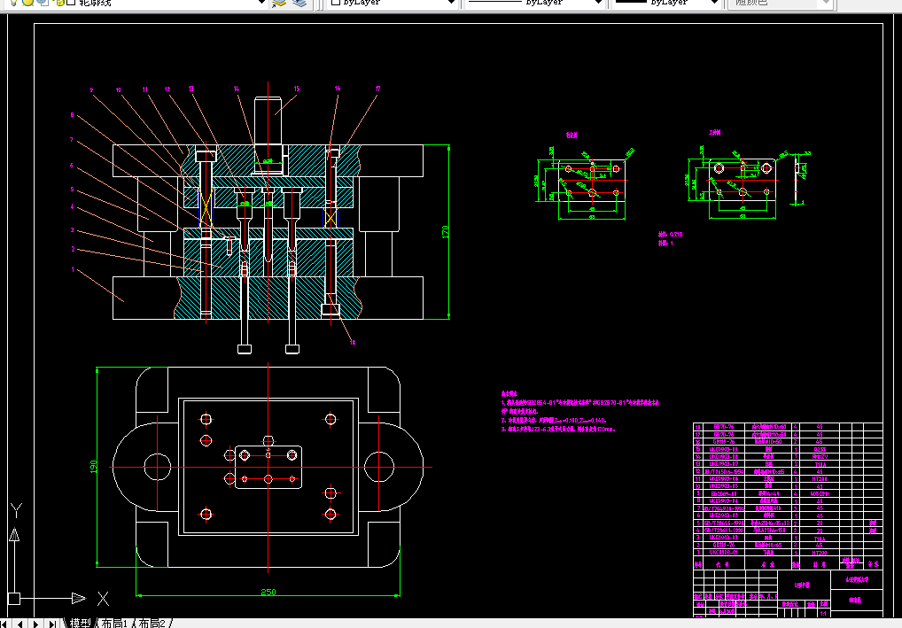Screen dimensions: 902x628
Task: Select the 170 height dimension text
Action: (446, 232)
